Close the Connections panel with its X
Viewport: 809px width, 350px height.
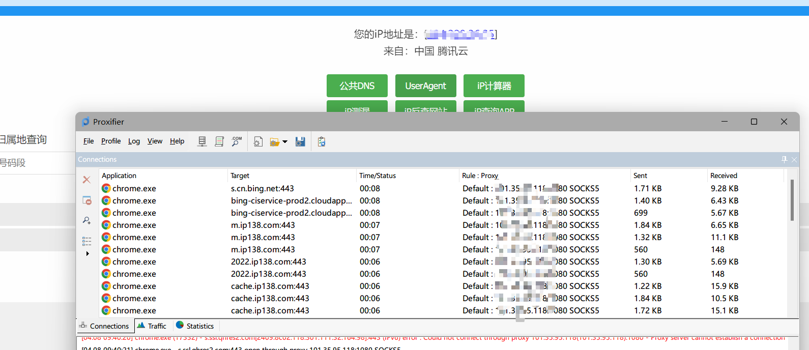[794, 159]
